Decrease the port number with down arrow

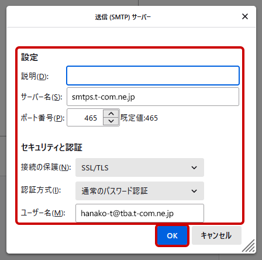tap(111, 121)
